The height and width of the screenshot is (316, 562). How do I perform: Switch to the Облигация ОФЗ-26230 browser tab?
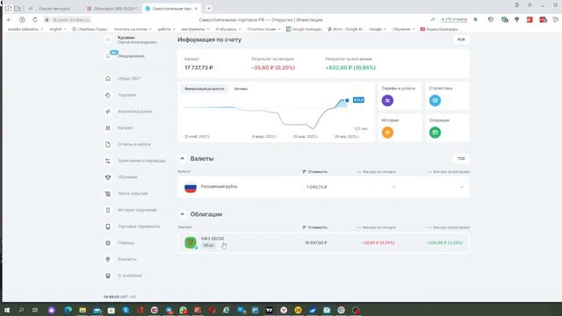[x=112, y=8]
